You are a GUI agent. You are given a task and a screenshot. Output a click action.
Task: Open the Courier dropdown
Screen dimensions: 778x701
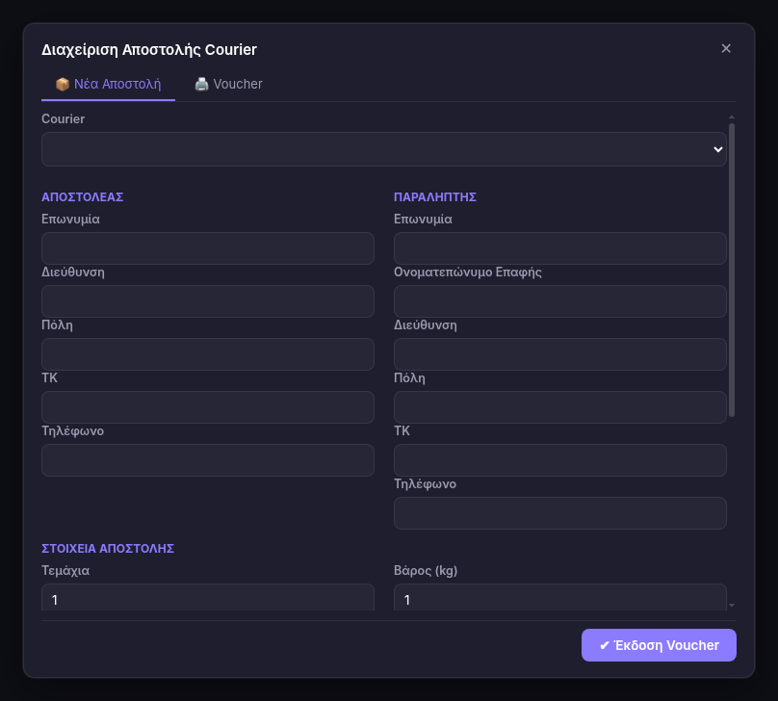click(x=384, y=149)
